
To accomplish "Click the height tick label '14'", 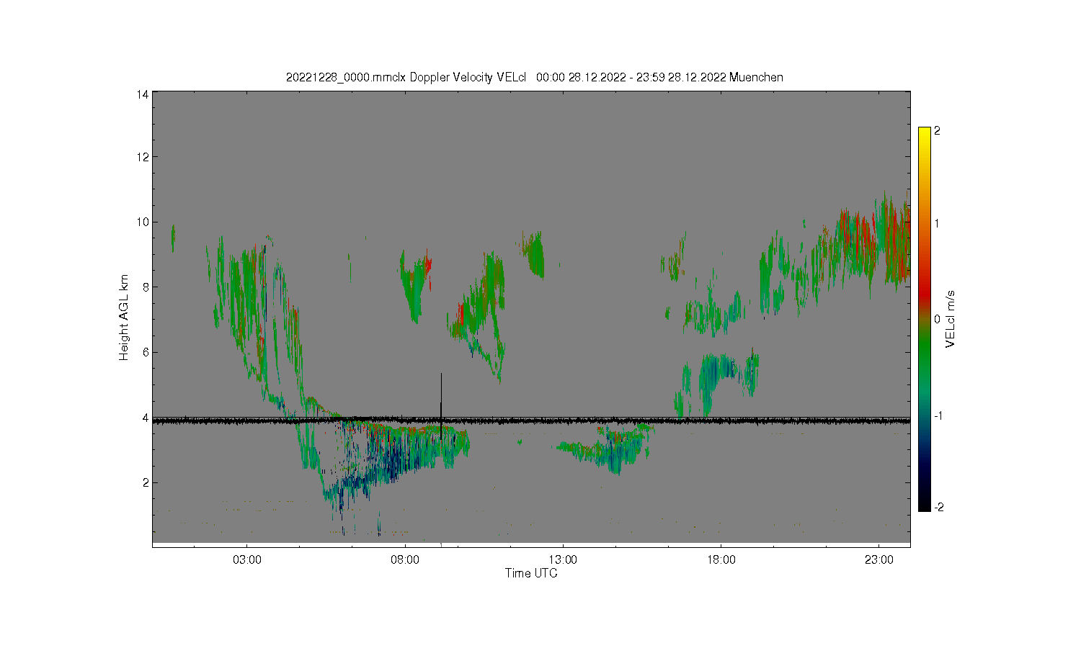I will (x=143, y=94).
